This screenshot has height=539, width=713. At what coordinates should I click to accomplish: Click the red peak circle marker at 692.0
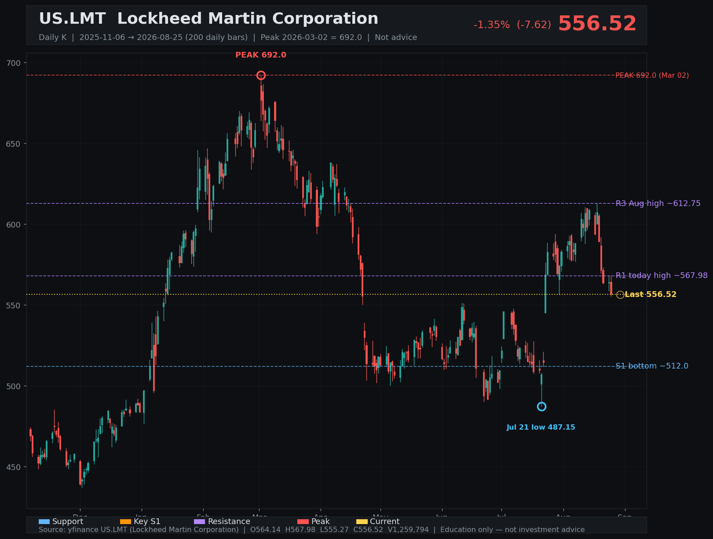tap(261, 76)
